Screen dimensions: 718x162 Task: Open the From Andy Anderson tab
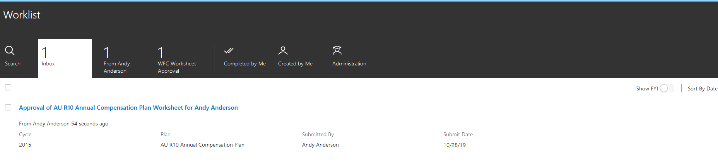(x=117, y=59)
